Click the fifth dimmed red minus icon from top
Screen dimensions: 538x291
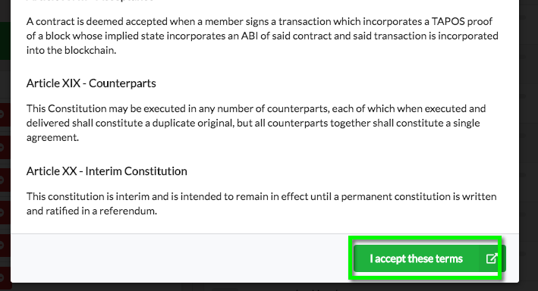pos(2,245)
